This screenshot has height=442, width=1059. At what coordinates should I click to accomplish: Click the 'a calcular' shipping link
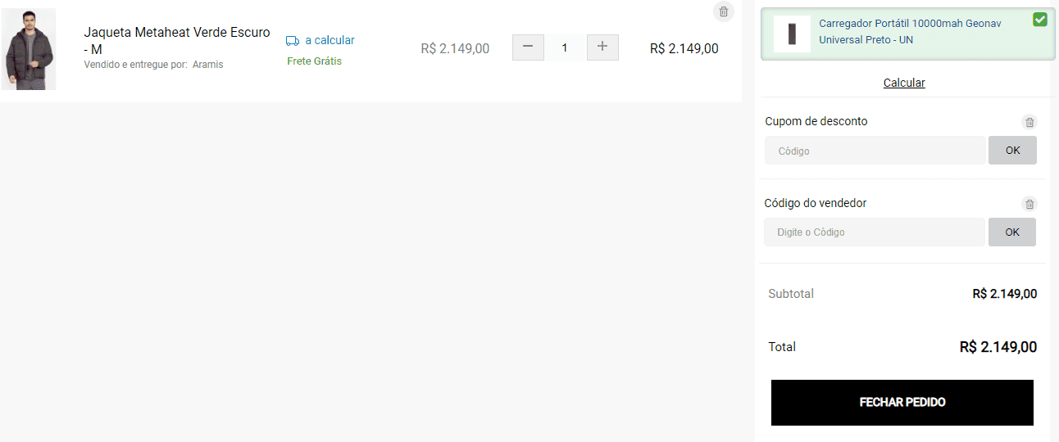click(330, 40)
